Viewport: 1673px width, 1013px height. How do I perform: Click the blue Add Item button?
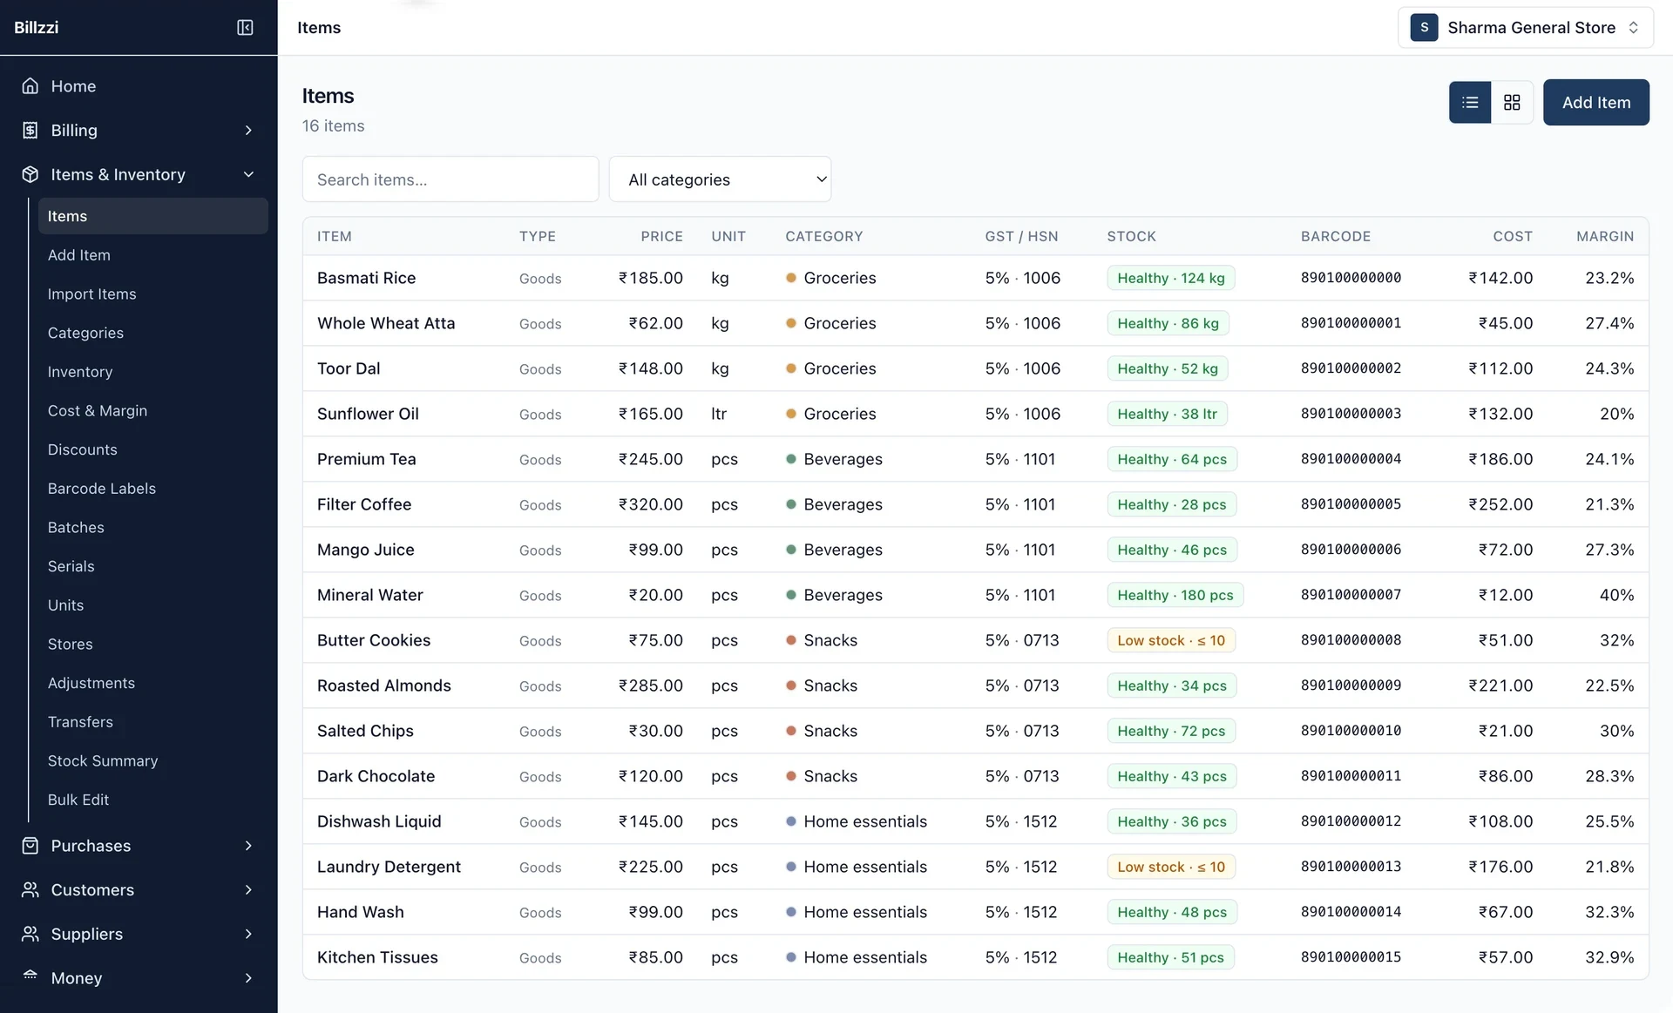pos(1595,103)
